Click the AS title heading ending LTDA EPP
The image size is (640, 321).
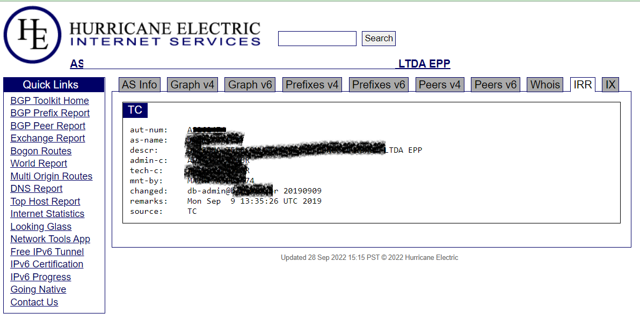point(260,64)
